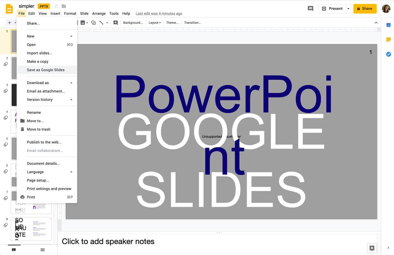Collapse the toolbar with the chevron

376,22
